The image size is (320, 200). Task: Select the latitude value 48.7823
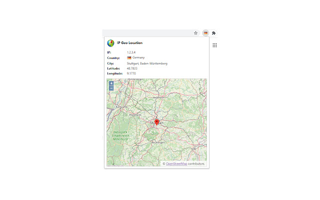click(x=132, y=68)
